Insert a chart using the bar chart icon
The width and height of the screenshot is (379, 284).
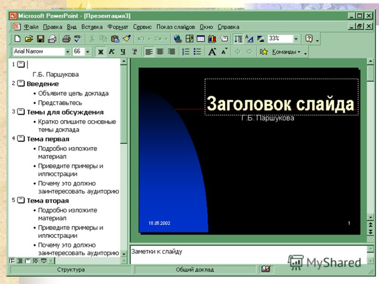click(212, 39)
